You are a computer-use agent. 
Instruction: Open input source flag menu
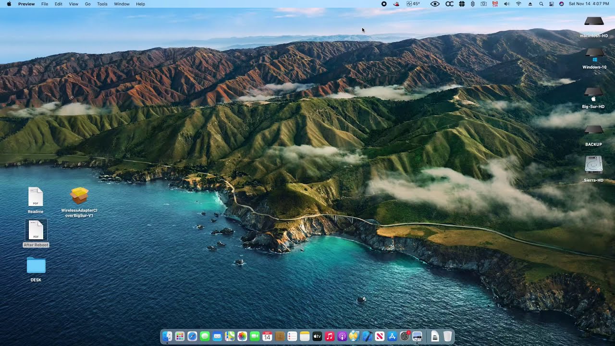[495, 4]
